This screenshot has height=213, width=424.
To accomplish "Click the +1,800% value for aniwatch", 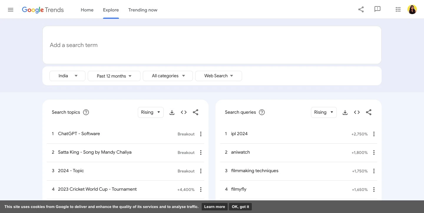I will click(x=360, y=152).
